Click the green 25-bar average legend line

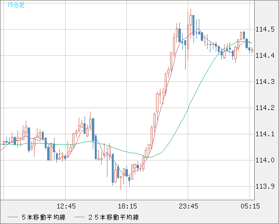pos(79,217)
